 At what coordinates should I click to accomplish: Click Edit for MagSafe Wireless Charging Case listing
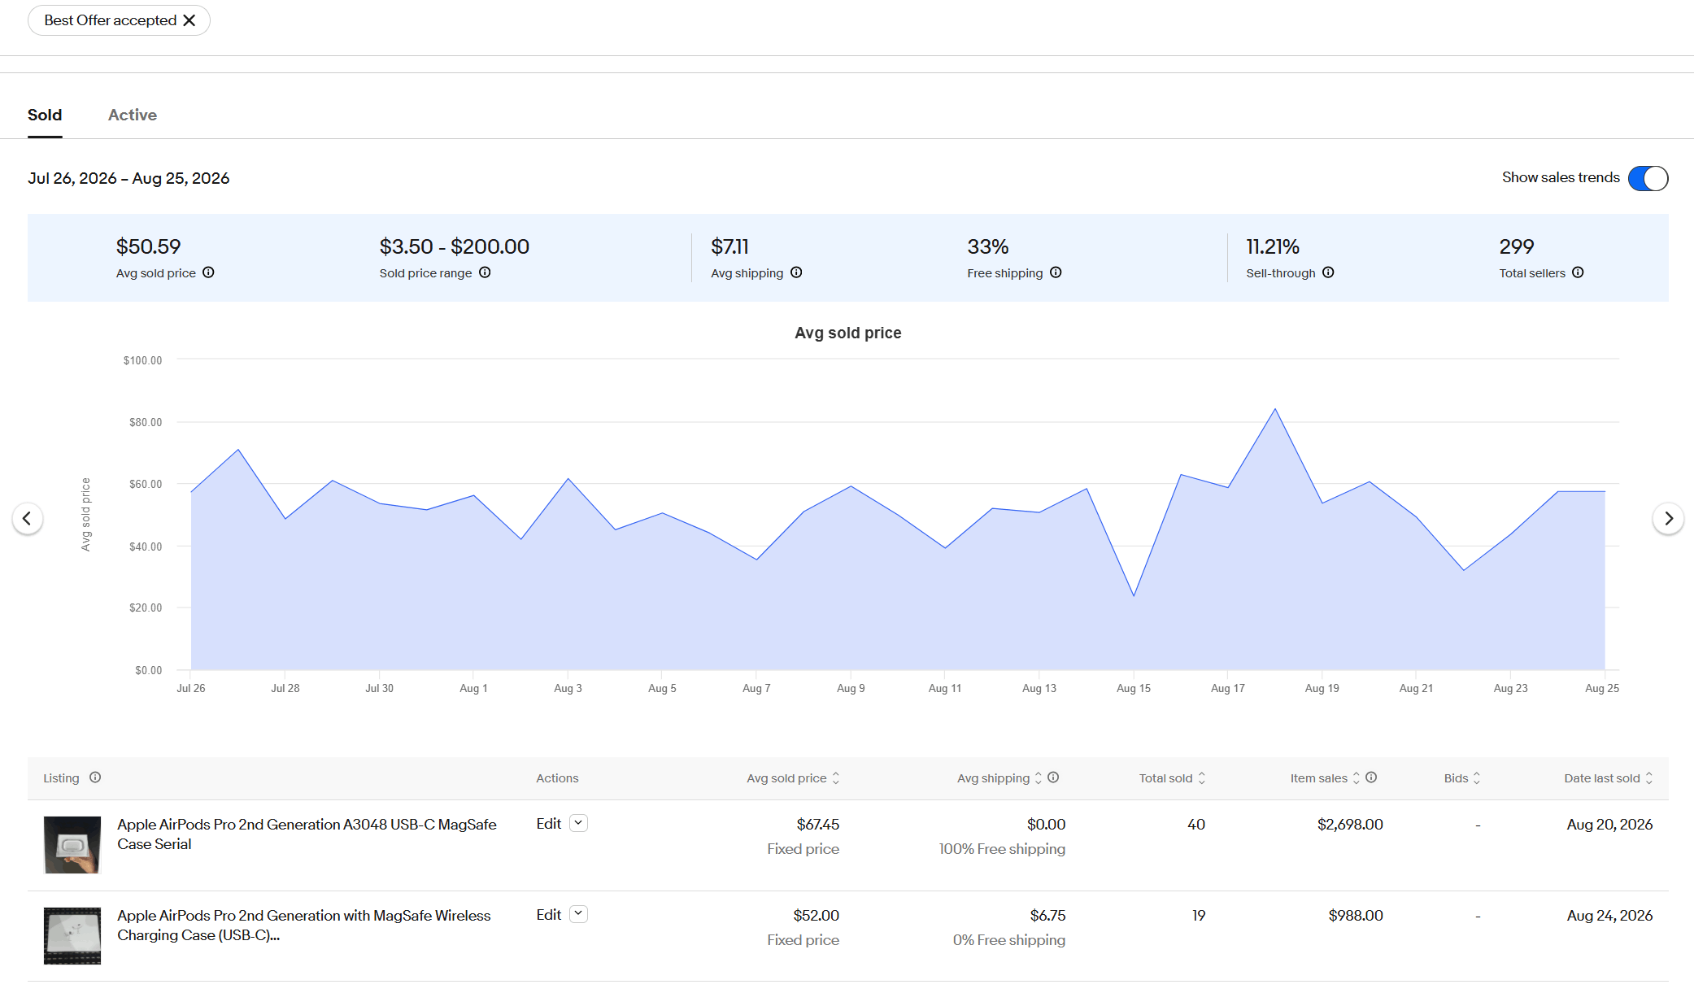point(549,915)
